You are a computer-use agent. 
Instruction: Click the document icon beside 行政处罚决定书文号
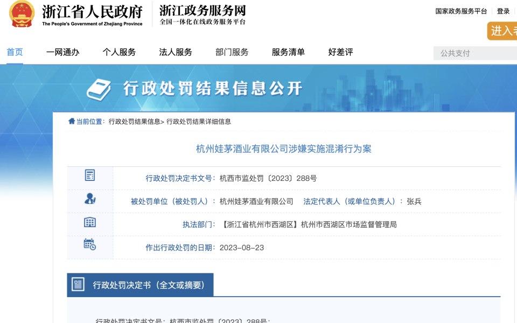coord(89,177)
